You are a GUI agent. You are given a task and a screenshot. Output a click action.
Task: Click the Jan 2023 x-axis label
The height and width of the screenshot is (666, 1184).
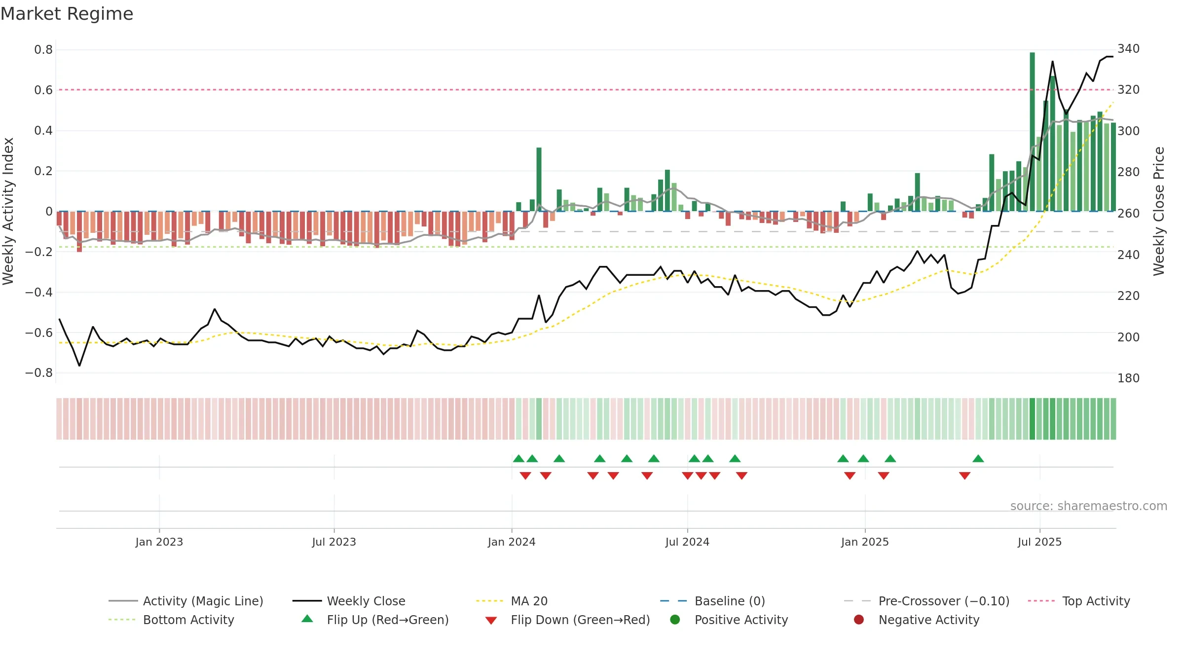click(x=159, y=542)
